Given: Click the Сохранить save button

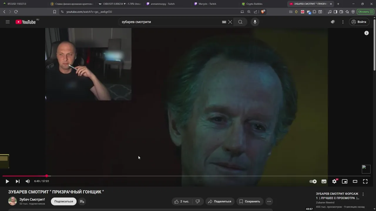Looking at the screenshot, I should click(x=250, y=201).
